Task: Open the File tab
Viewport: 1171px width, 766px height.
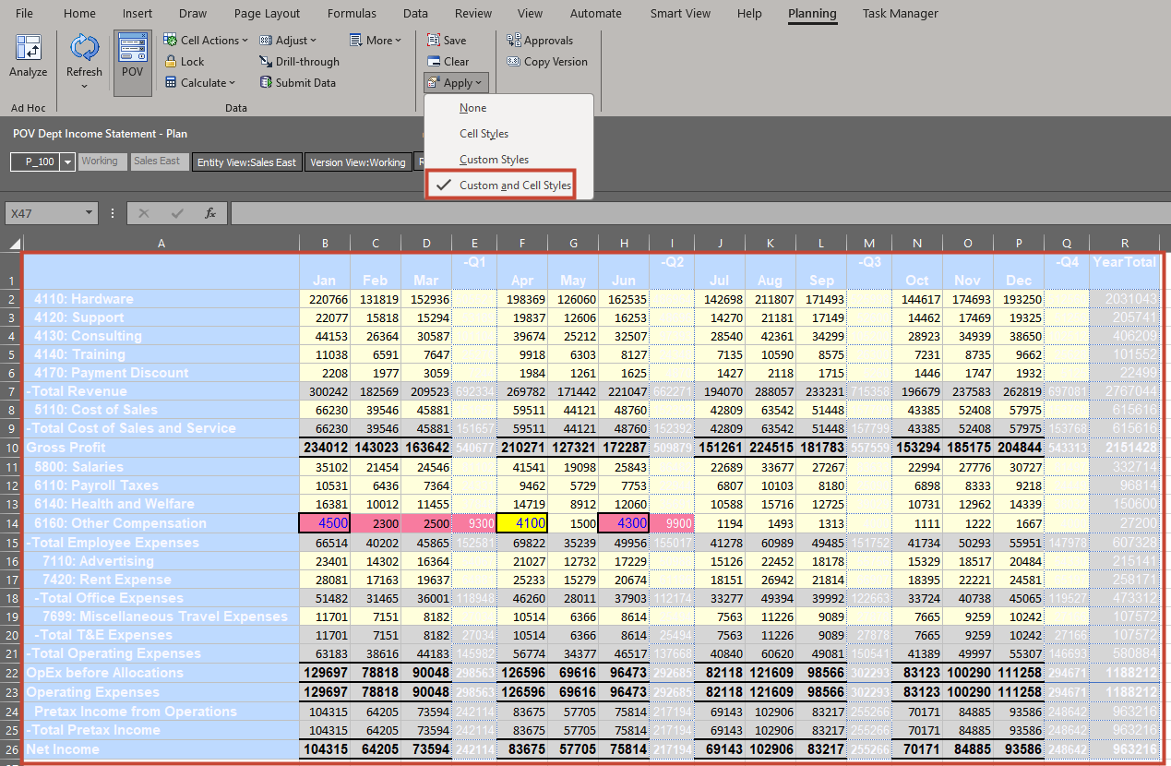Action: click(25, 14)
